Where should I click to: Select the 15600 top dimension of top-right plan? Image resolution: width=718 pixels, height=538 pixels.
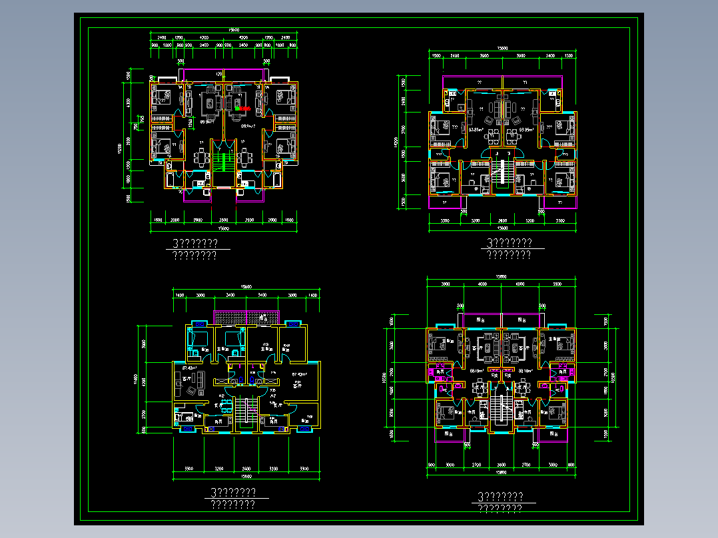coord(502,48)
